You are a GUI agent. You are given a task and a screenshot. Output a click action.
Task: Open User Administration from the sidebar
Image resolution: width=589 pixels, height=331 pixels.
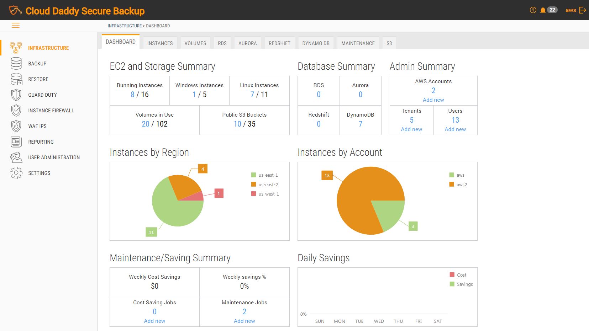tap(54, 157)
